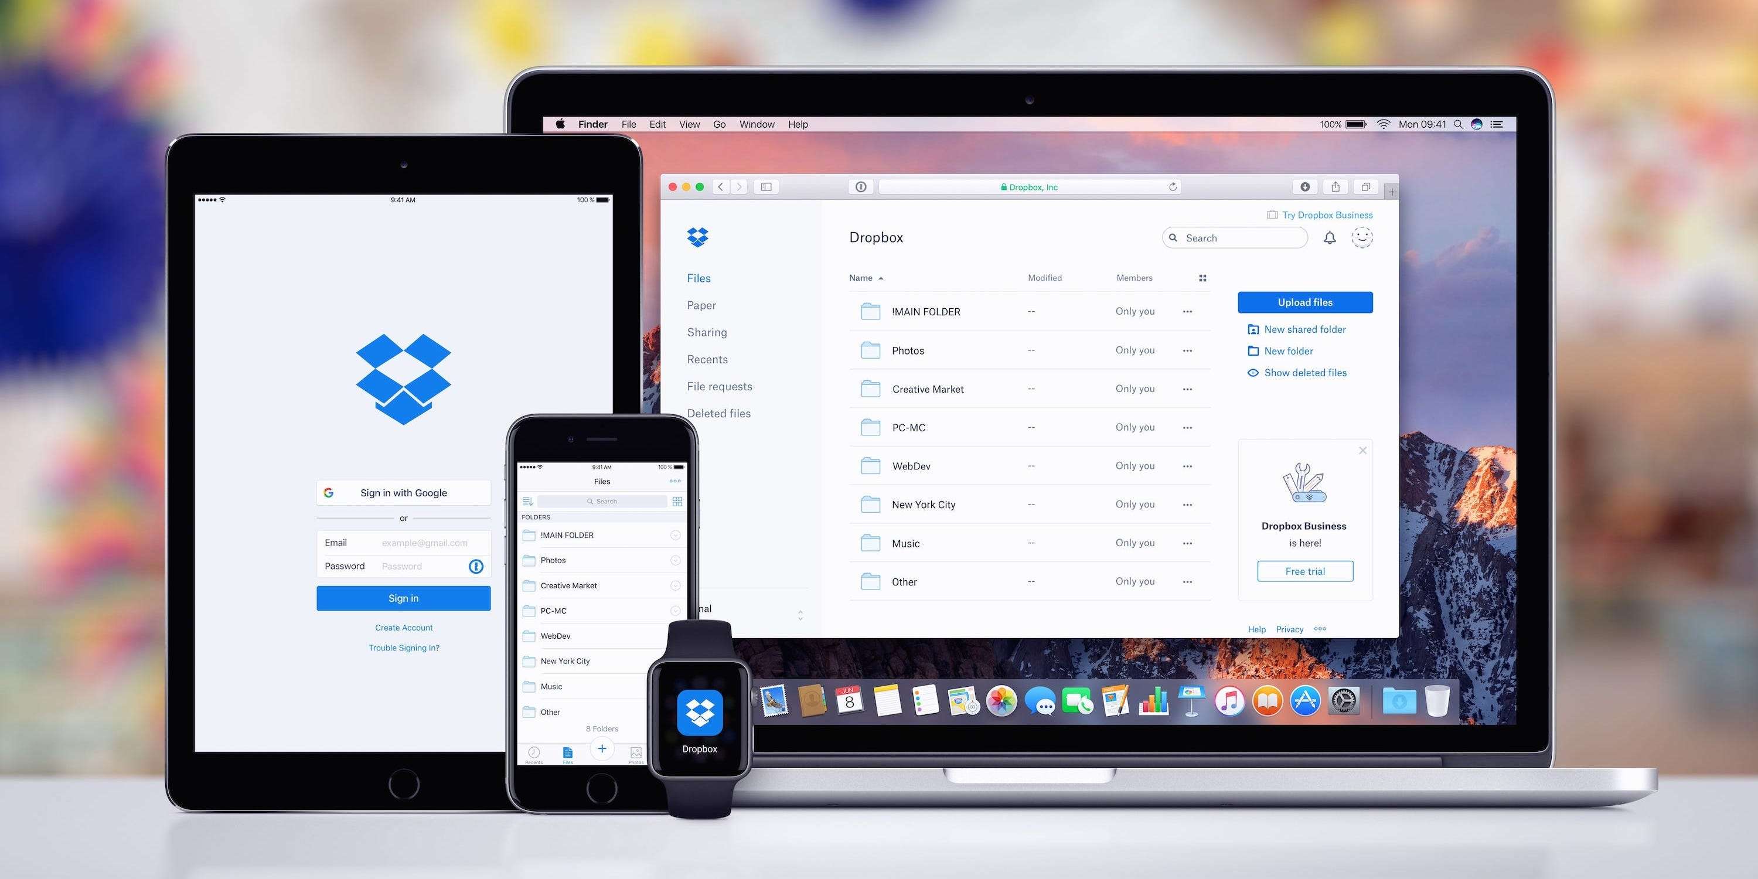Click the Dropbox upload files button

tap(1305, 302)
